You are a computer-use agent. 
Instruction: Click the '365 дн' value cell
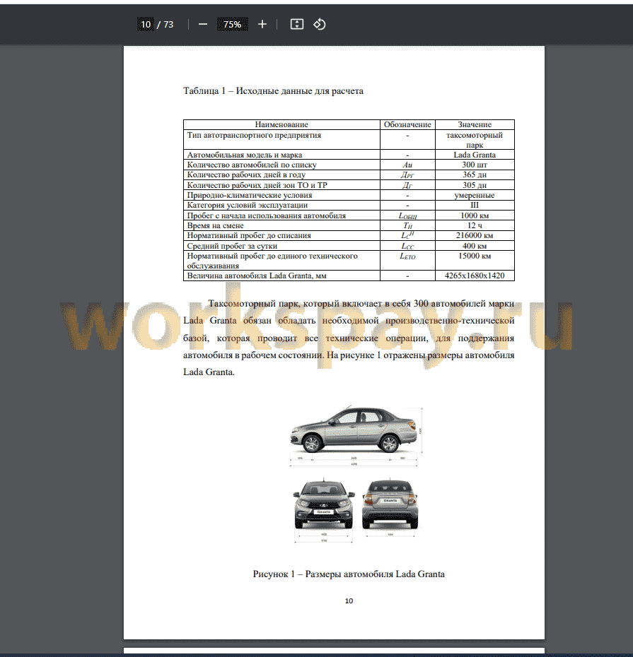pyautogui.click(x=475, y=174)
